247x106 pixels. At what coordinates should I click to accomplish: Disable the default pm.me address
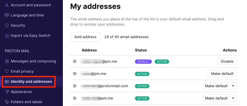[227, 61]
